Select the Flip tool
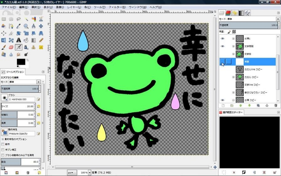 (x=4, y=40)
